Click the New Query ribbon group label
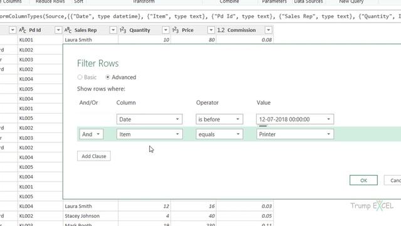 pos(351,1)
